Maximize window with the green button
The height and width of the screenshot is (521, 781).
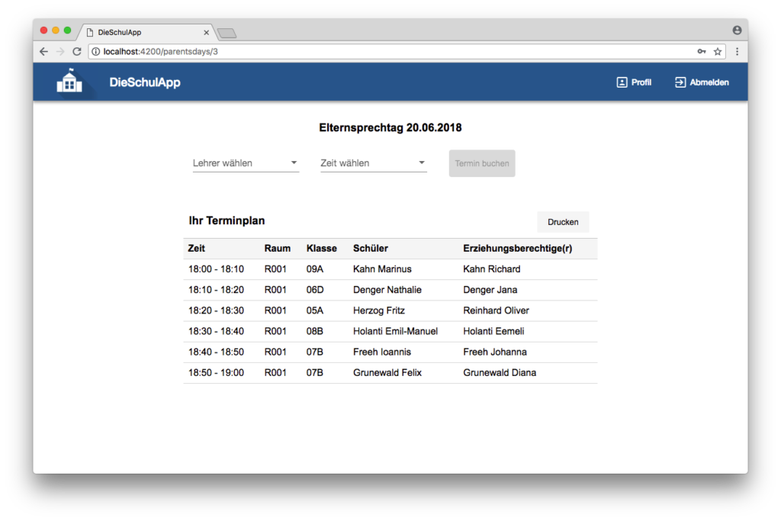click(x=68, y=31)
